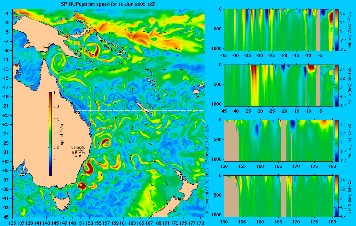Click tick '-0.4' on the bottom section colorbar
This screenshot has height=226, width=356.
[x=343, y=216]
